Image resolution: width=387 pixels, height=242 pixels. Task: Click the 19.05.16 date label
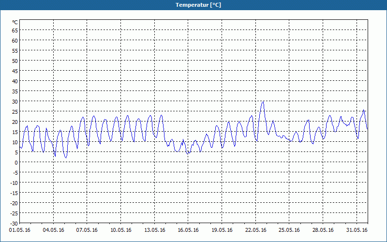(x=222, y=230)
